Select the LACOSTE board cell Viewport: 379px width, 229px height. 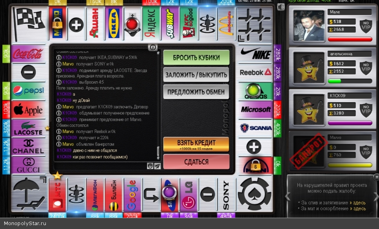[x=28, y=128]
